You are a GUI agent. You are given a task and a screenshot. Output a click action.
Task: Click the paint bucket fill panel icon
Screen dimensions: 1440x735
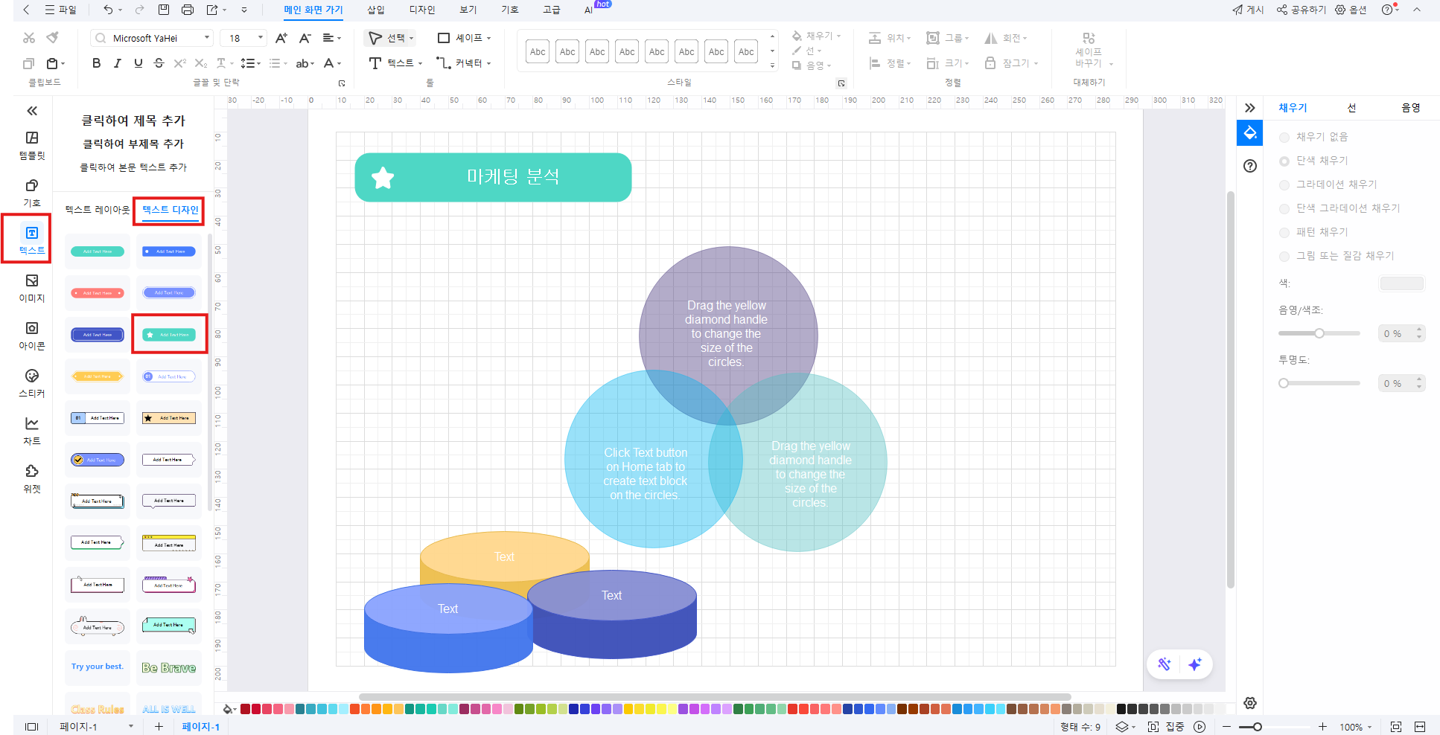(1250, 133)
